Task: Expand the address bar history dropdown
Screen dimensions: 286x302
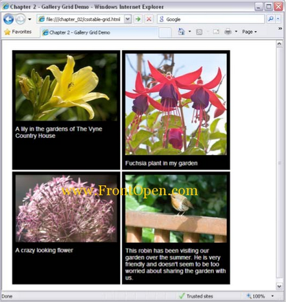Action: 128,19
